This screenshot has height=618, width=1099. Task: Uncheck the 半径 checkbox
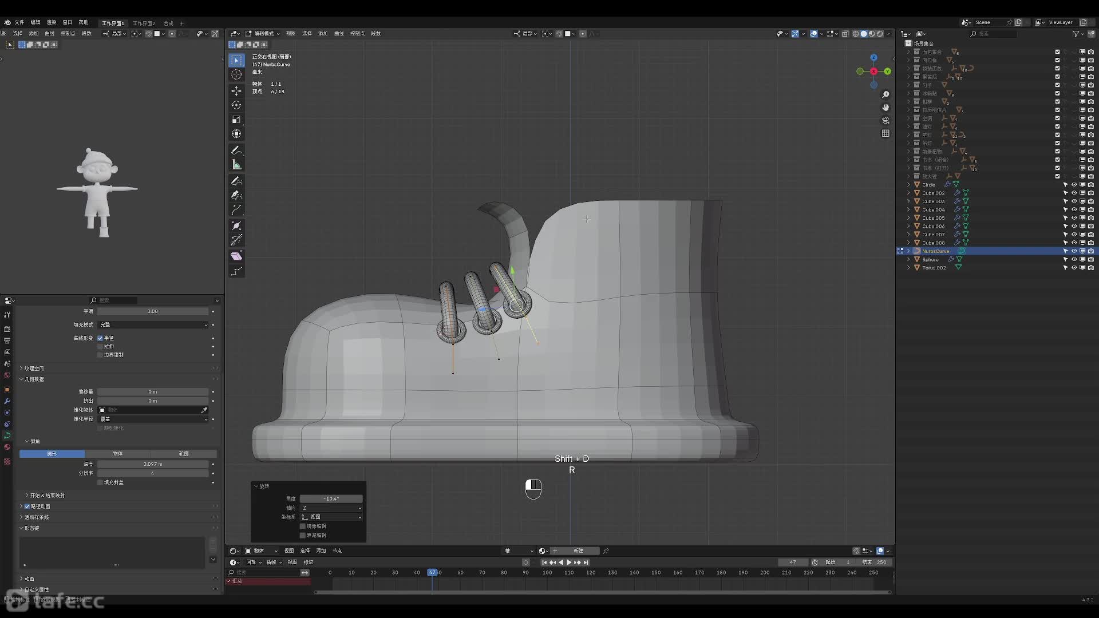[x=100, y=338]
